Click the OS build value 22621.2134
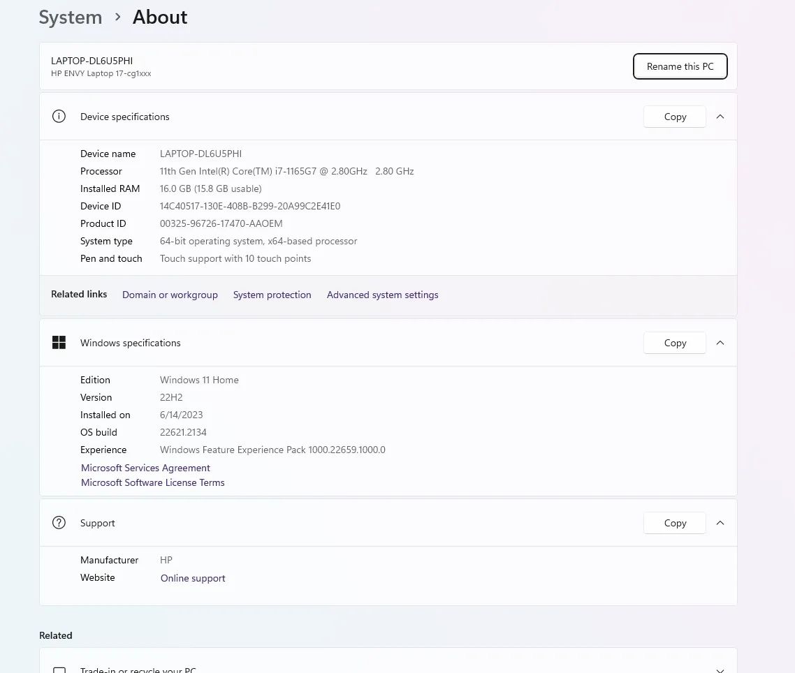The width and height of the screenshot is (795, 673). point(183,432)
